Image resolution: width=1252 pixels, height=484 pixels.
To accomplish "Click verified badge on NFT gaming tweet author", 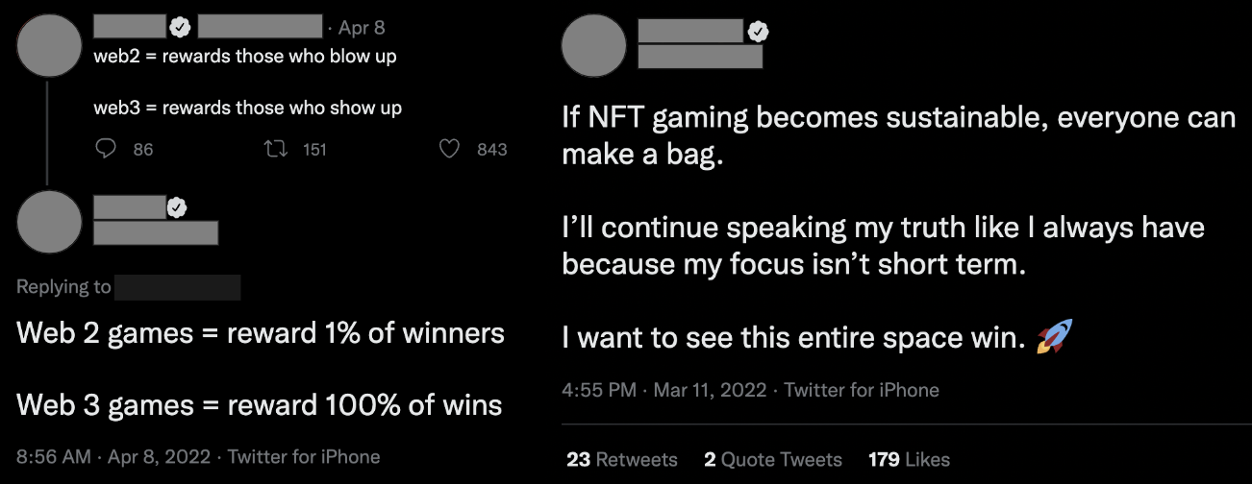I will (x=759, y=31).
